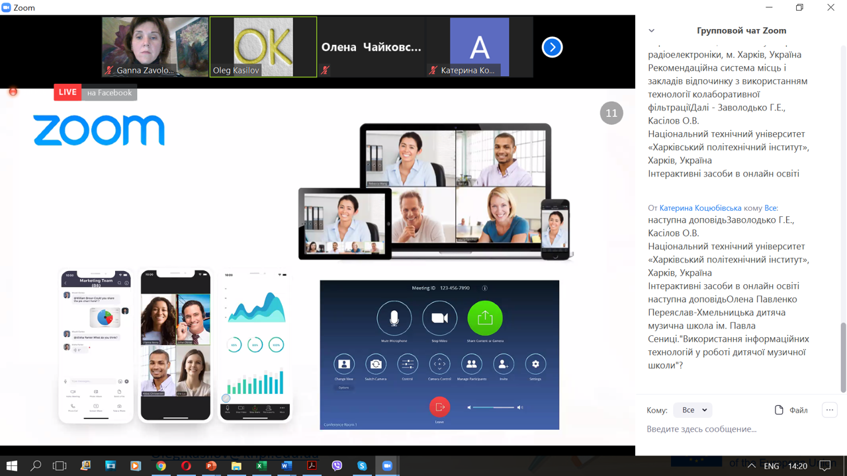Click the red LIVE badge

click(x=67, y=93)
